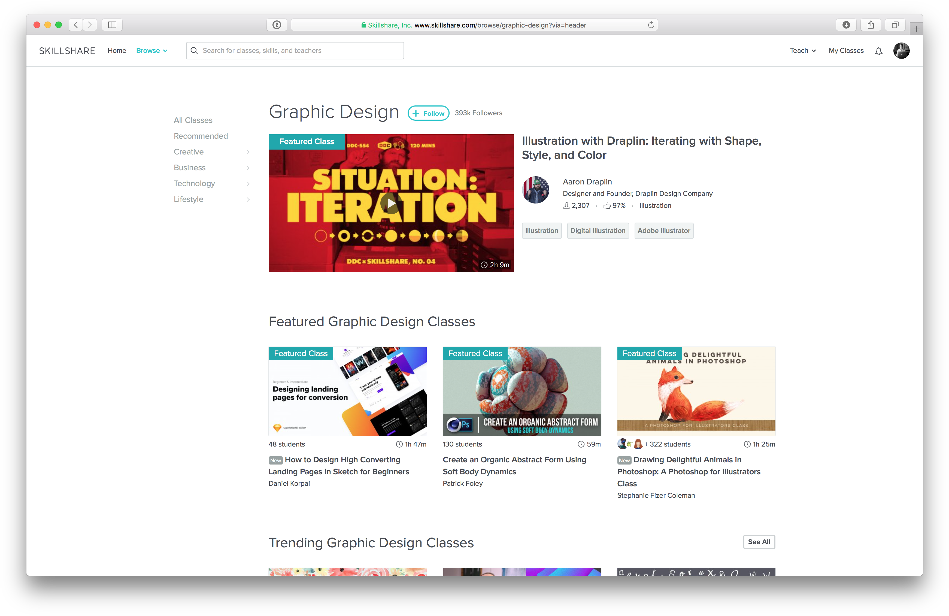Expand the Lifestyle category chevron

[x=248, y=199]
